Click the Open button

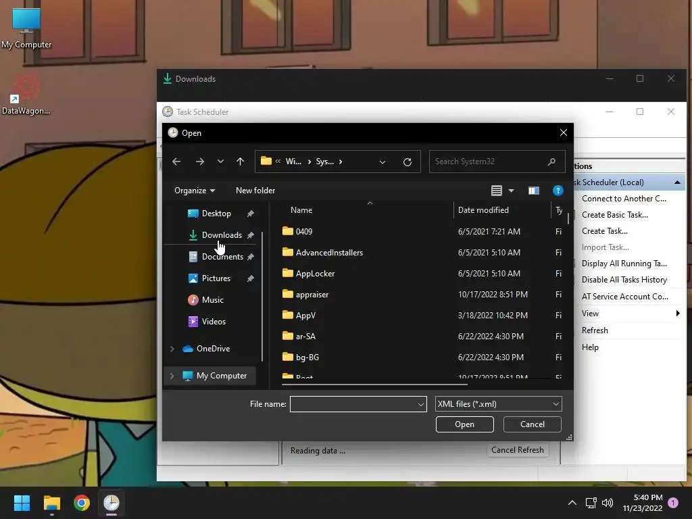point(464,424)
